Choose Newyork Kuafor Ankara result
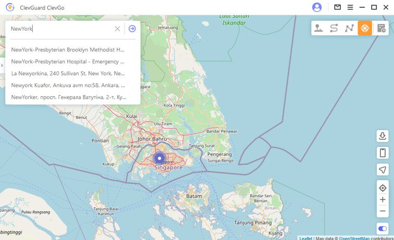 (68, 85)
